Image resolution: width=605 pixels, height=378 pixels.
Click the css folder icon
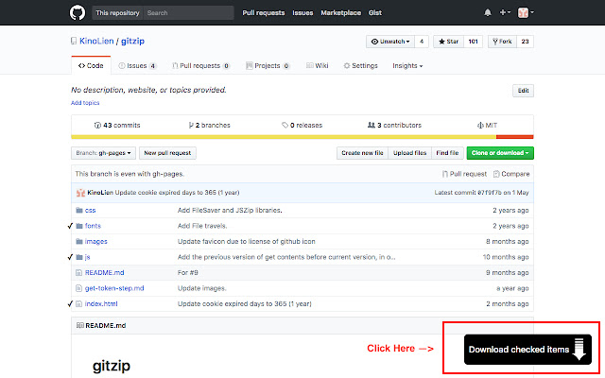tap(78, 210)
